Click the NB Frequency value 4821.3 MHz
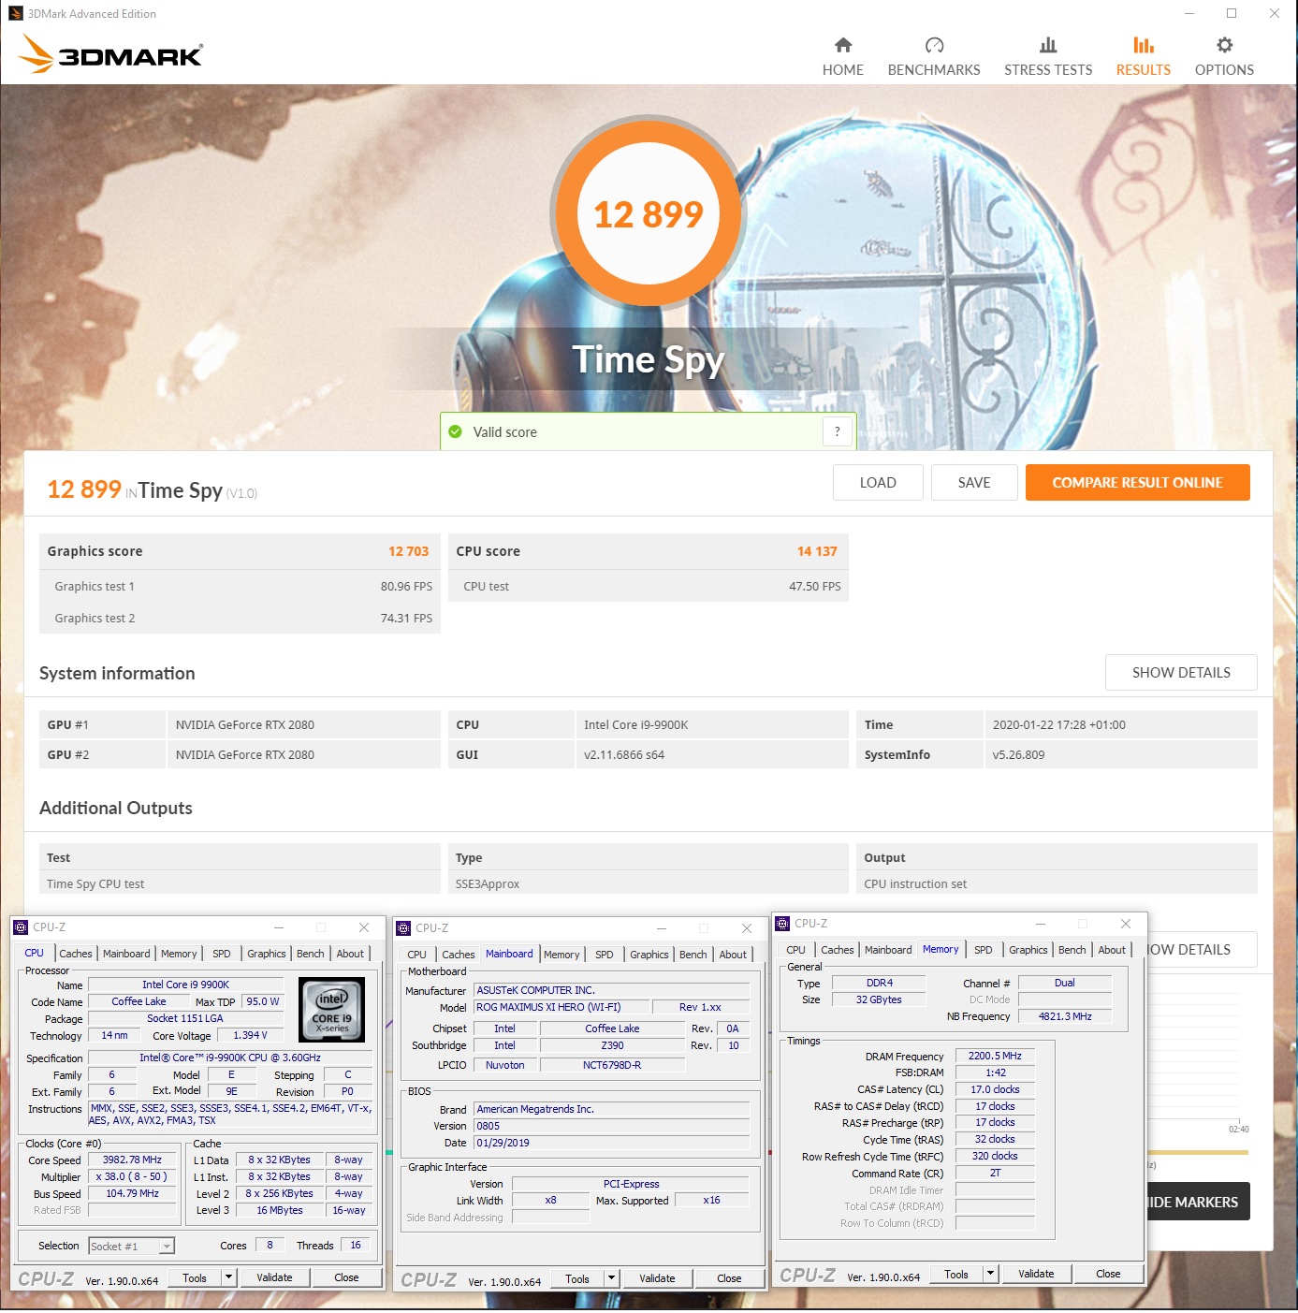Screen dimensions: 1298x1313 (1065, 1016)
